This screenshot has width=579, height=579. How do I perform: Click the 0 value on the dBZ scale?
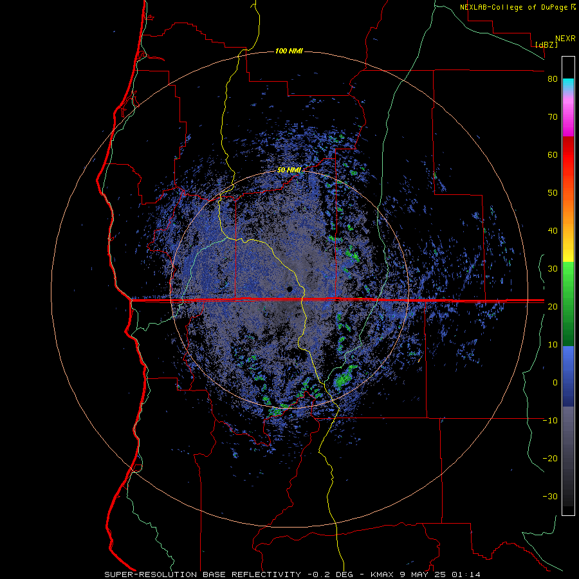point(555,383)
